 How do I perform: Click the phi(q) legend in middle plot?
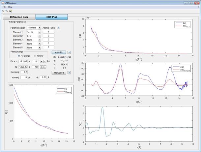click(181, 68)
